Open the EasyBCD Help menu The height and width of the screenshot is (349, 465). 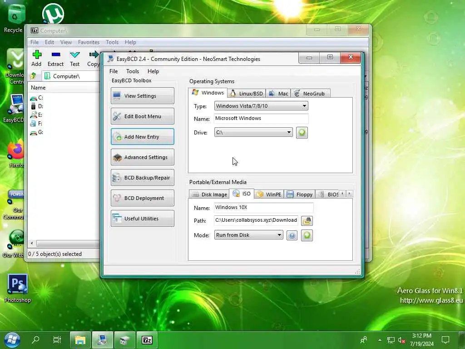[x=153, y=71]
